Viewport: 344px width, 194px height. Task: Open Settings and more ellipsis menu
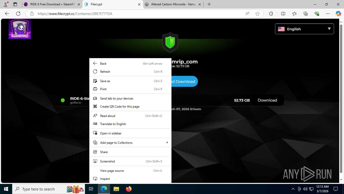tap(328, 14)
